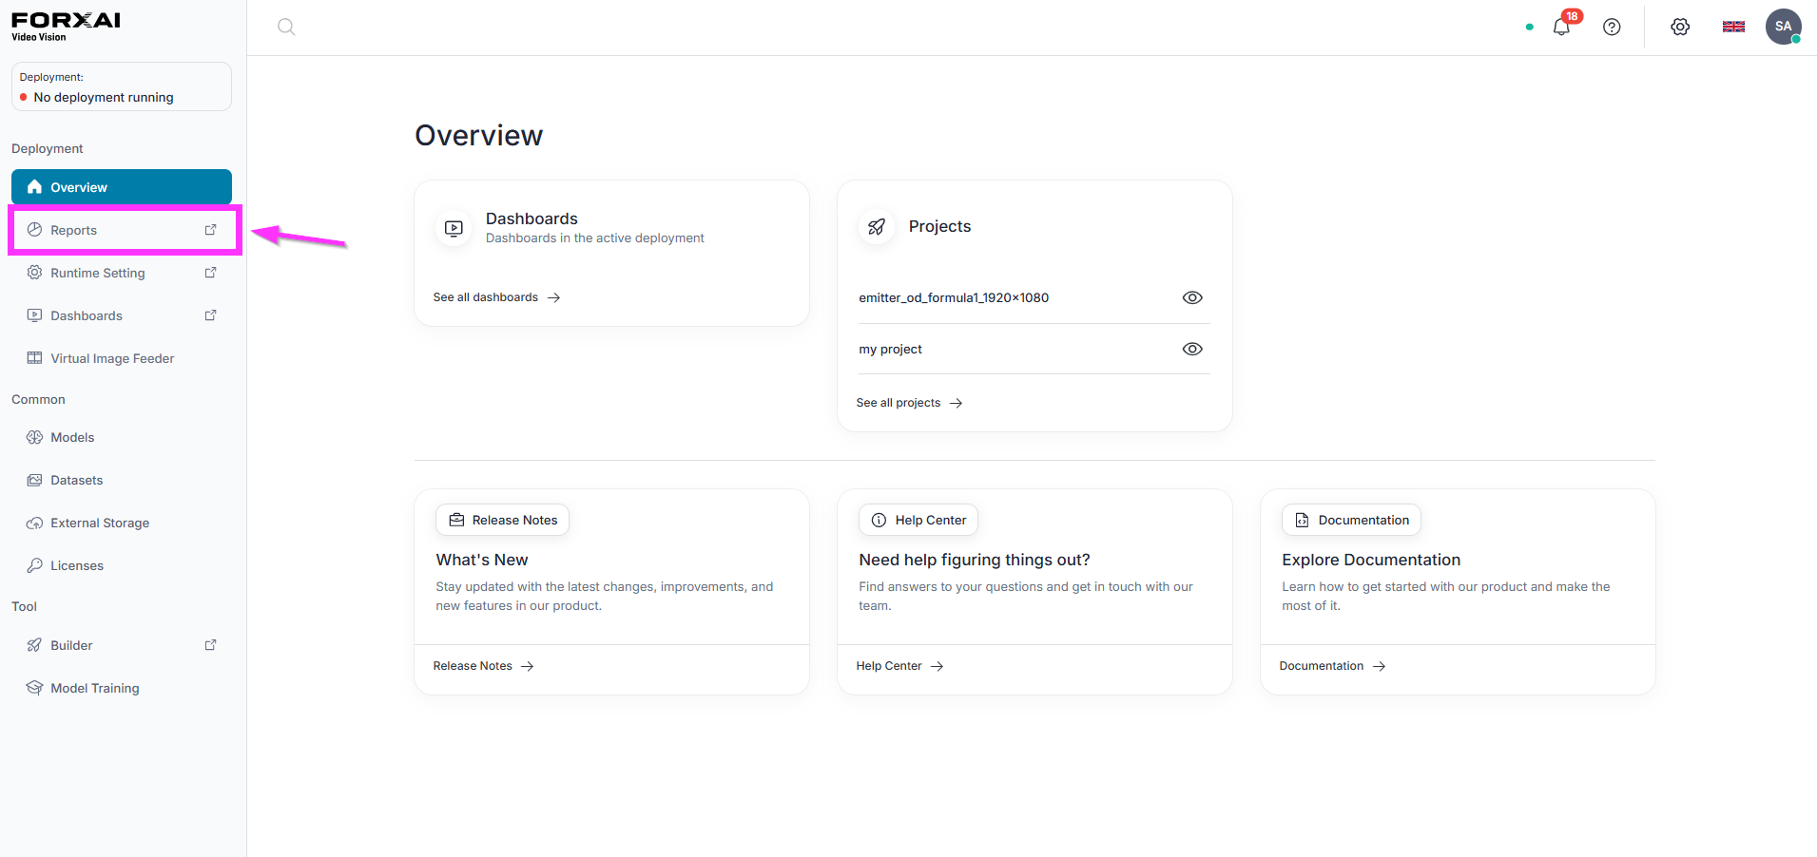Select Overview in the sidebar
This screenshot has height=857, width=1817.
(x=122, y=187)
